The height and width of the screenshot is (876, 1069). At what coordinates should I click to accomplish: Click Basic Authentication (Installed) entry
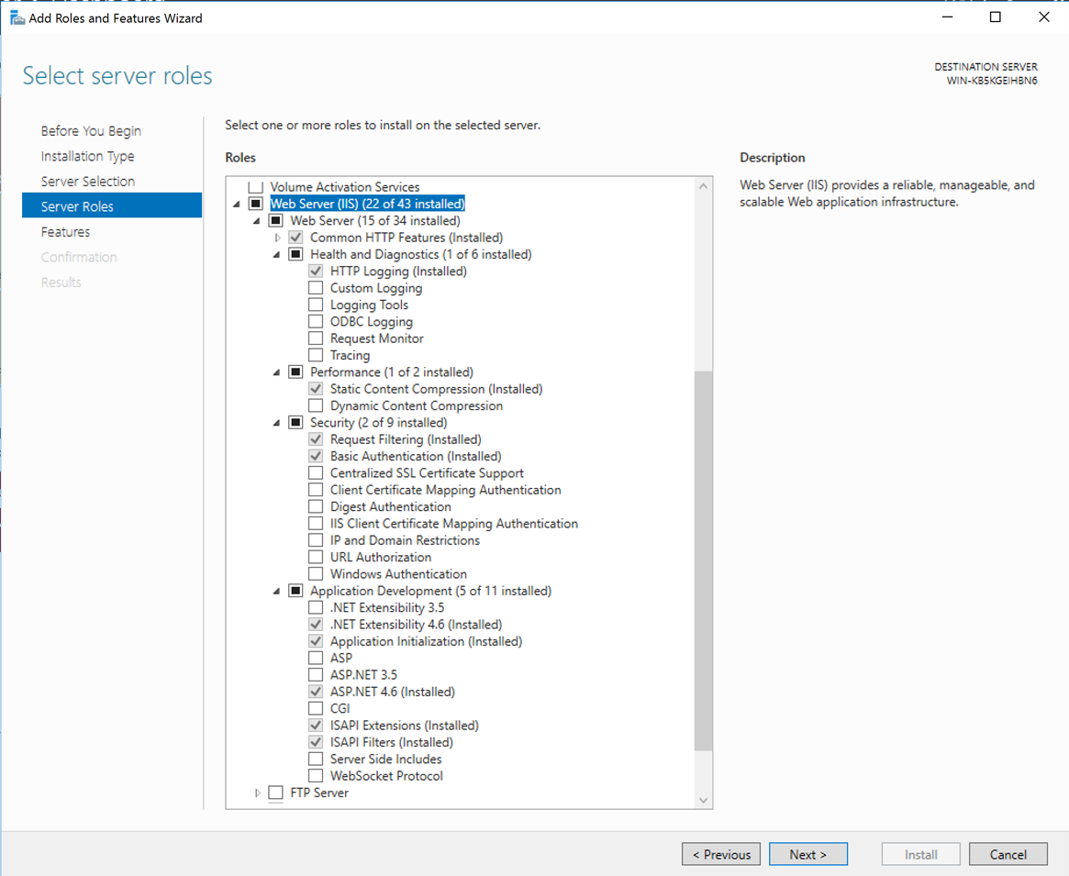pyautogui.click(x=416, y=456)
